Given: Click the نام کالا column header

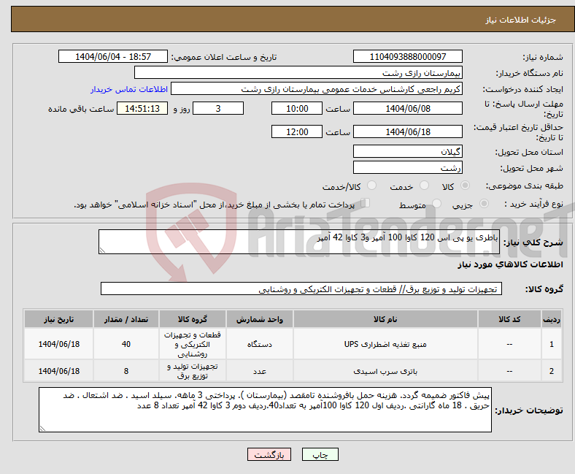Looking at the screenshot, I should pyautogui.click(x=385, y=319).
